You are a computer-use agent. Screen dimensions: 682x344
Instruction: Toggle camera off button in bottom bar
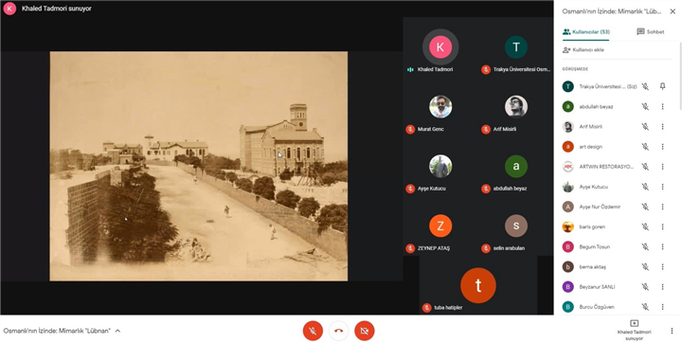pyautogui.click(x=365, y=331)
